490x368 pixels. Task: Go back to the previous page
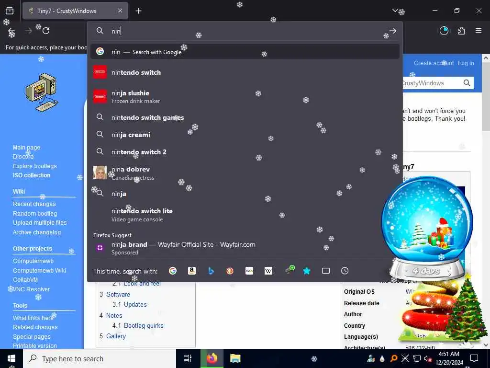point(11,31)
